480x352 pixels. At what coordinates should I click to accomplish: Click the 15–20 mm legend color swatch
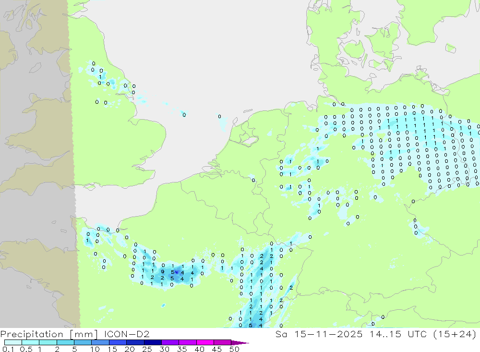[118, 342]
